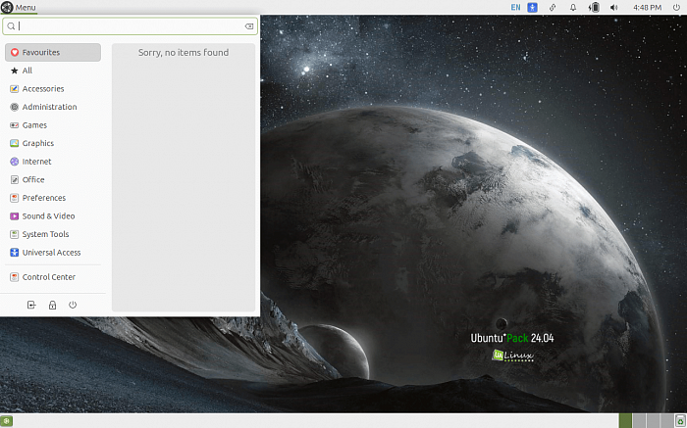Open the Trash icon in bottom panel
Viewport: 687px width, 428px height.
point(680,421)
